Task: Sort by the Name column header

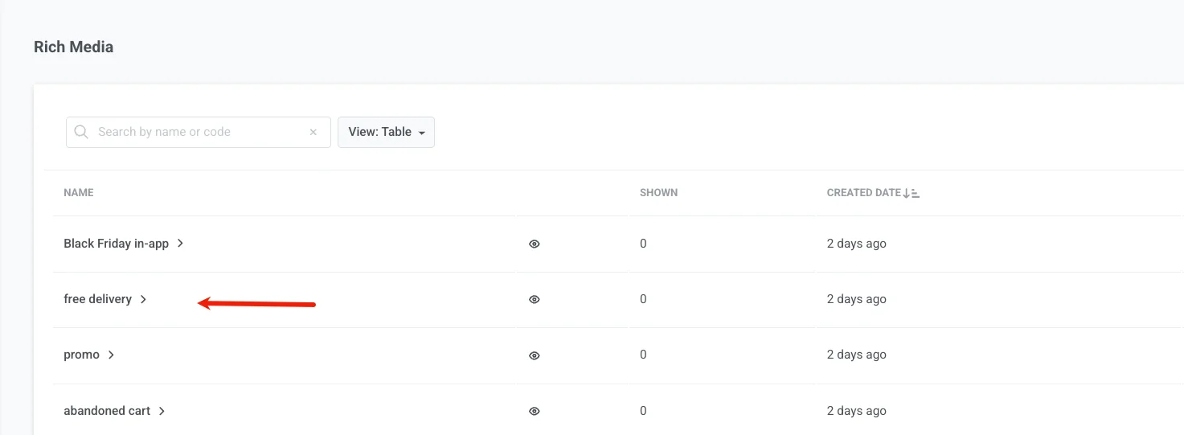Action: (x=79, y=193)
